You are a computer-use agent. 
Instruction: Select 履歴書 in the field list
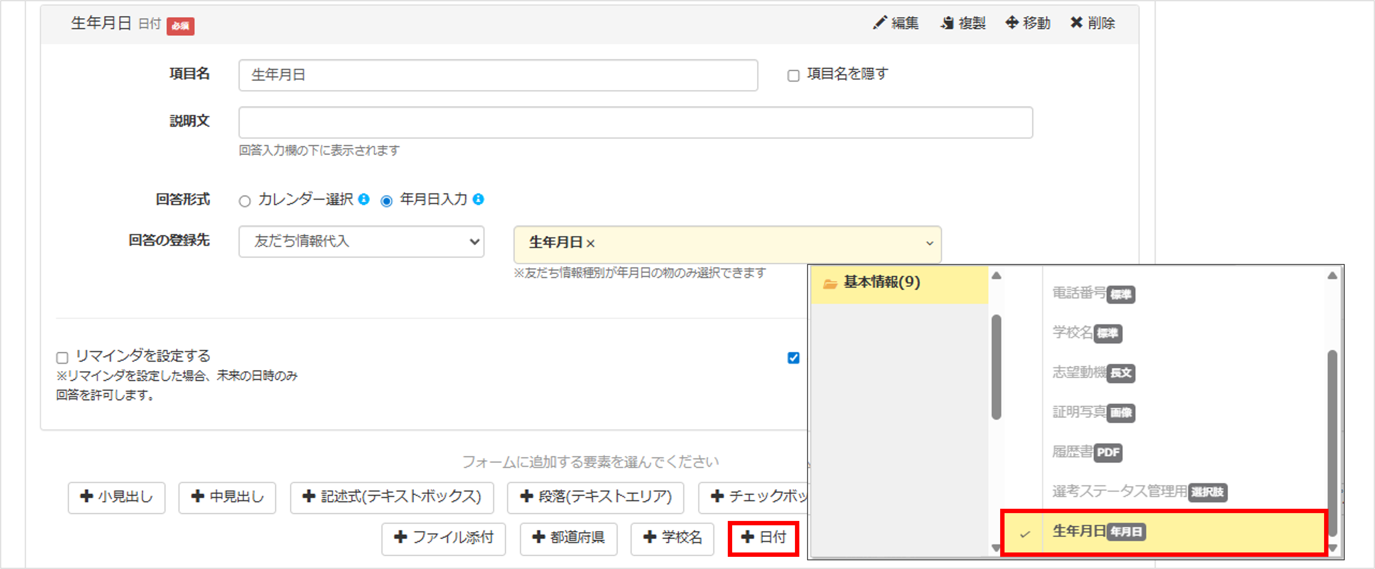[1073, 453]
